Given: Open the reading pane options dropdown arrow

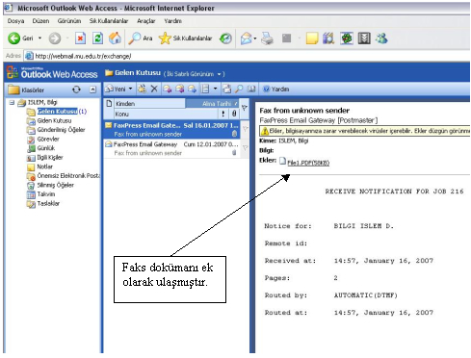Looking at the screenshot, I should (215, 89).
